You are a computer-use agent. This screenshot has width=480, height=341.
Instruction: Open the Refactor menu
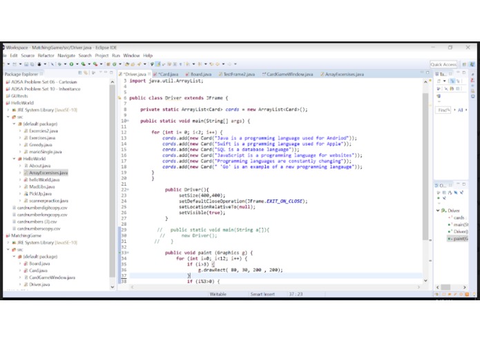click(x=46, y=55)
